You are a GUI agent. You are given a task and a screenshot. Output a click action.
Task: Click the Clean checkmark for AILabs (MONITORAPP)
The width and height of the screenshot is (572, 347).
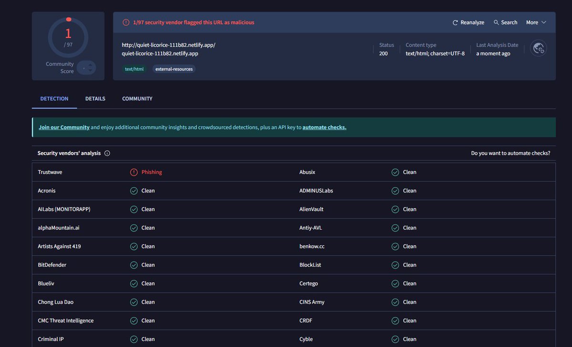pos(134,209)
